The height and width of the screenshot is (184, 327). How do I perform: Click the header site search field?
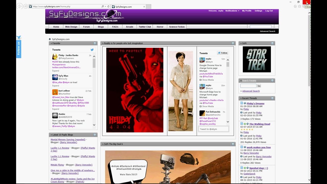point(261,27)
